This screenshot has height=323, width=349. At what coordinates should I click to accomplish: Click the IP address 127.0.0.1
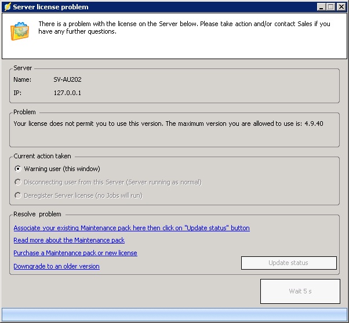(x=67, y=92)
